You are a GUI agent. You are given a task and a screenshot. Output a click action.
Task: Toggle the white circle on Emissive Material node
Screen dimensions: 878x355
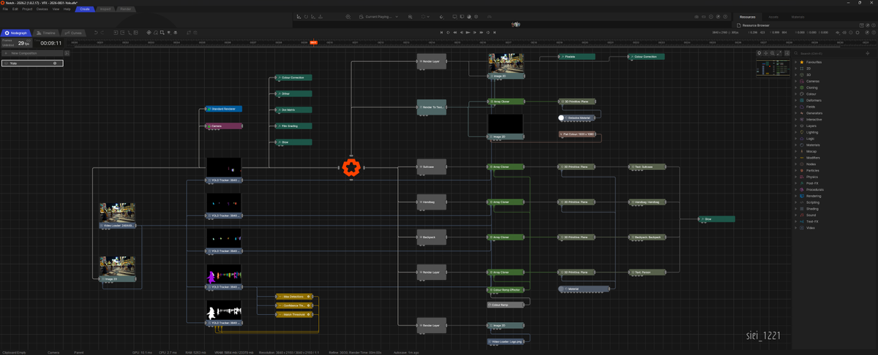(x=562, y=118)
